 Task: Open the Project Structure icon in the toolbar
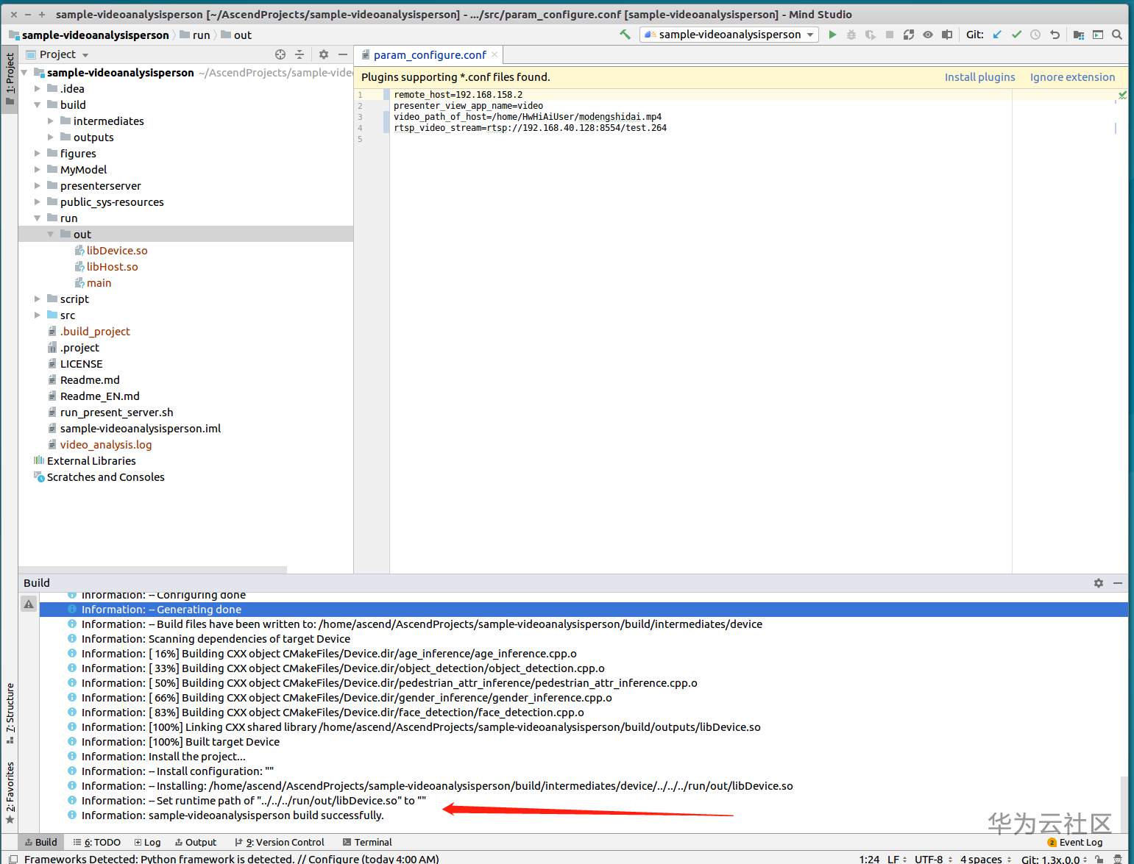coord(1079,35)
